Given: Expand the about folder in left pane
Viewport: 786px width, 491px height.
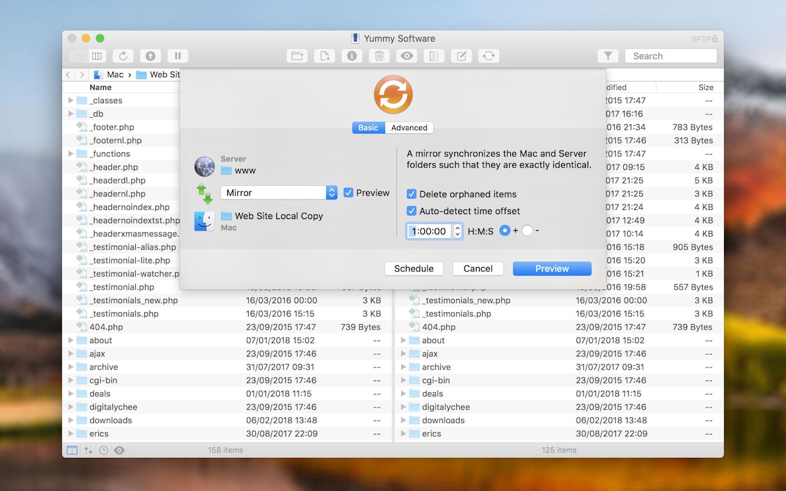Looking at the screenshot, I should (x=71, y=340).
